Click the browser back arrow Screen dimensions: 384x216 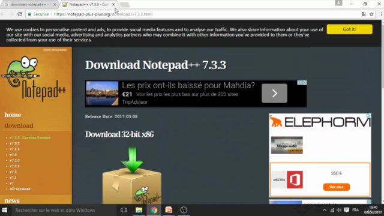coord(3,14)
